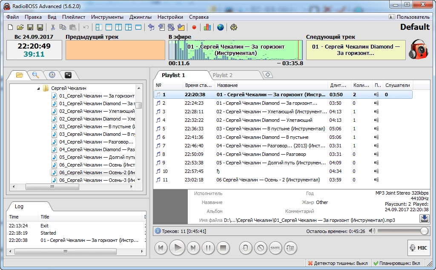Screen dimensions: 436x270
Task: Toggle speaker icon for playlist track 7
Action: pos(376,146)
